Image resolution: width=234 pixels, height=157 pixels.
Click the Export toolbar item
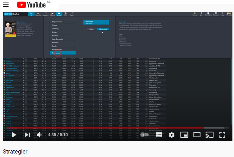72,14
